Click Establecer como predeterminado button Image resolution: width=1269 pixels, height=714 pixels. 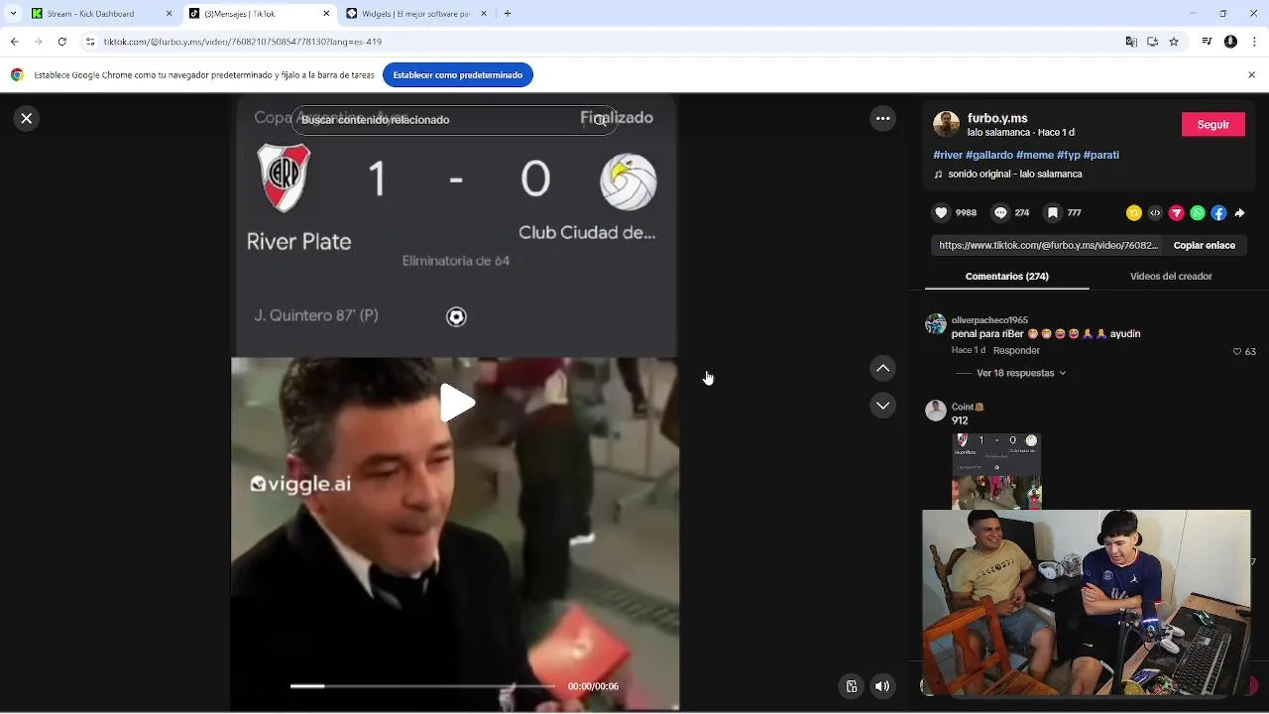(x=457, y=75)
